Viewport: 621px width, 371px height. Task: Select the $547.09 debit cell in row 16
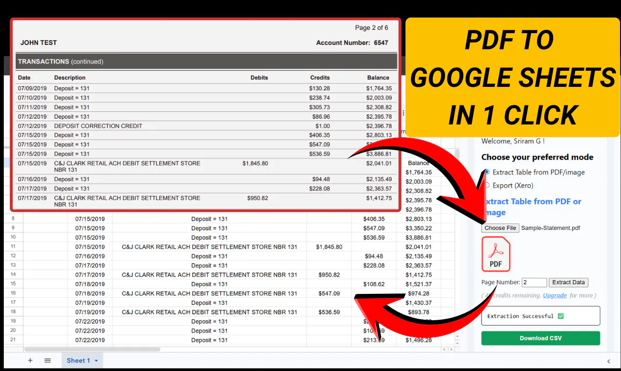coord(329,293)
